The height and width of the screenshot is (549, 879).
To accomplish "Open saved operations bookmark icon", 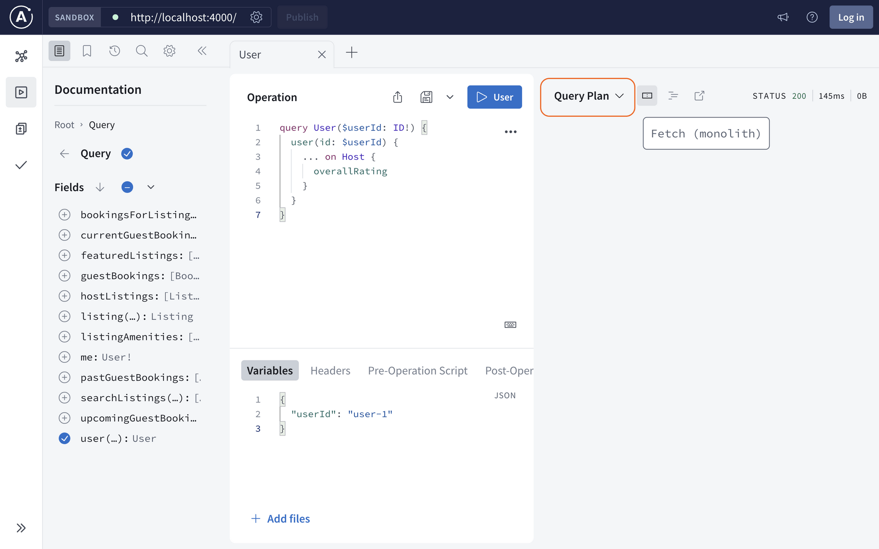I will [x=87, y=51].
